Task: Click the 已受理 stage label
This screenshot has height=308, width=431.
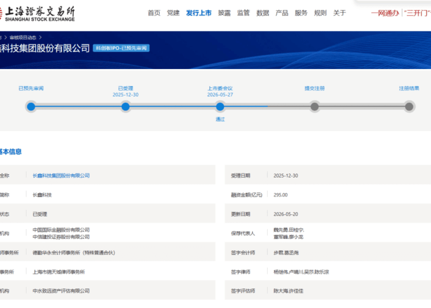Action: pyautogui.click(x=126, y=88)
